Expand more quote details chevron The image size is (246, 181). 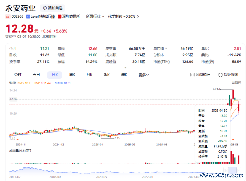(125, 67)
